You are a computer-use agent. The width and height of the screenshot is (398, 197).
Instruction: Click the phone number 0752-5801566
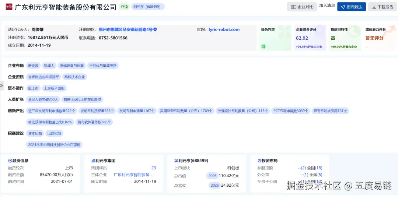point(113,38)
